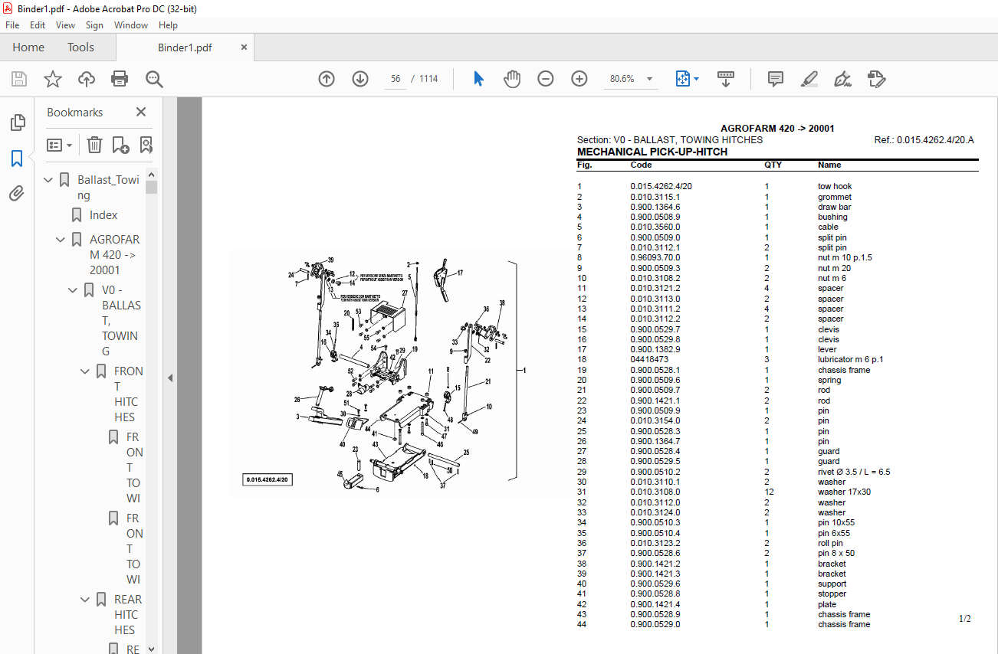Open the Window menu
Image resolution: width=998 pixels, height=654 pixels.
click(x=131, y=25)
